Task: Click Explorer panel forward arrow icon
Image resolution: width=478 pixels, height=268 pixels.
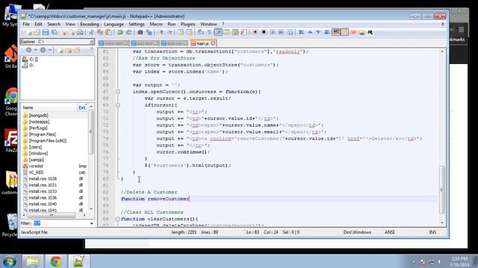Action: (43, 50)
